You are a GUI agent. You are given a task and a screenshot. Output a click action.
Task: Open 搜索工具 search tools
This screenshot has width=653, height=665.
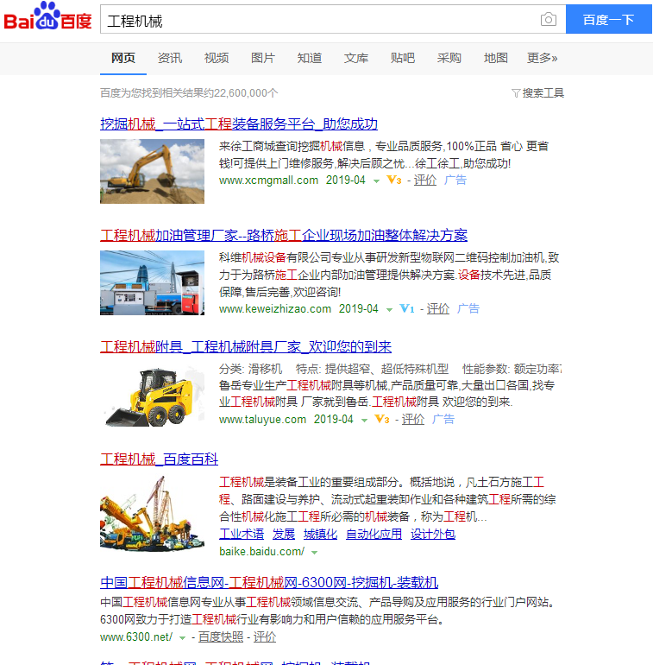[x=543, y=93]
